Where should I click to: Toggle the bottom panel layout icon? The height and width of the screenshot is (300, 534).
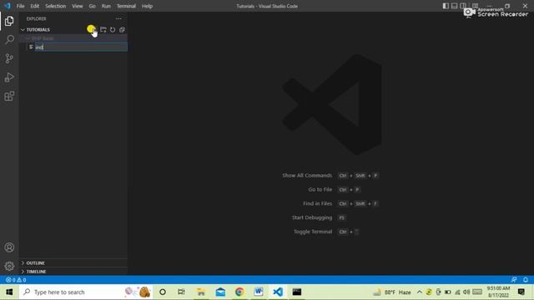click(454, 6)
